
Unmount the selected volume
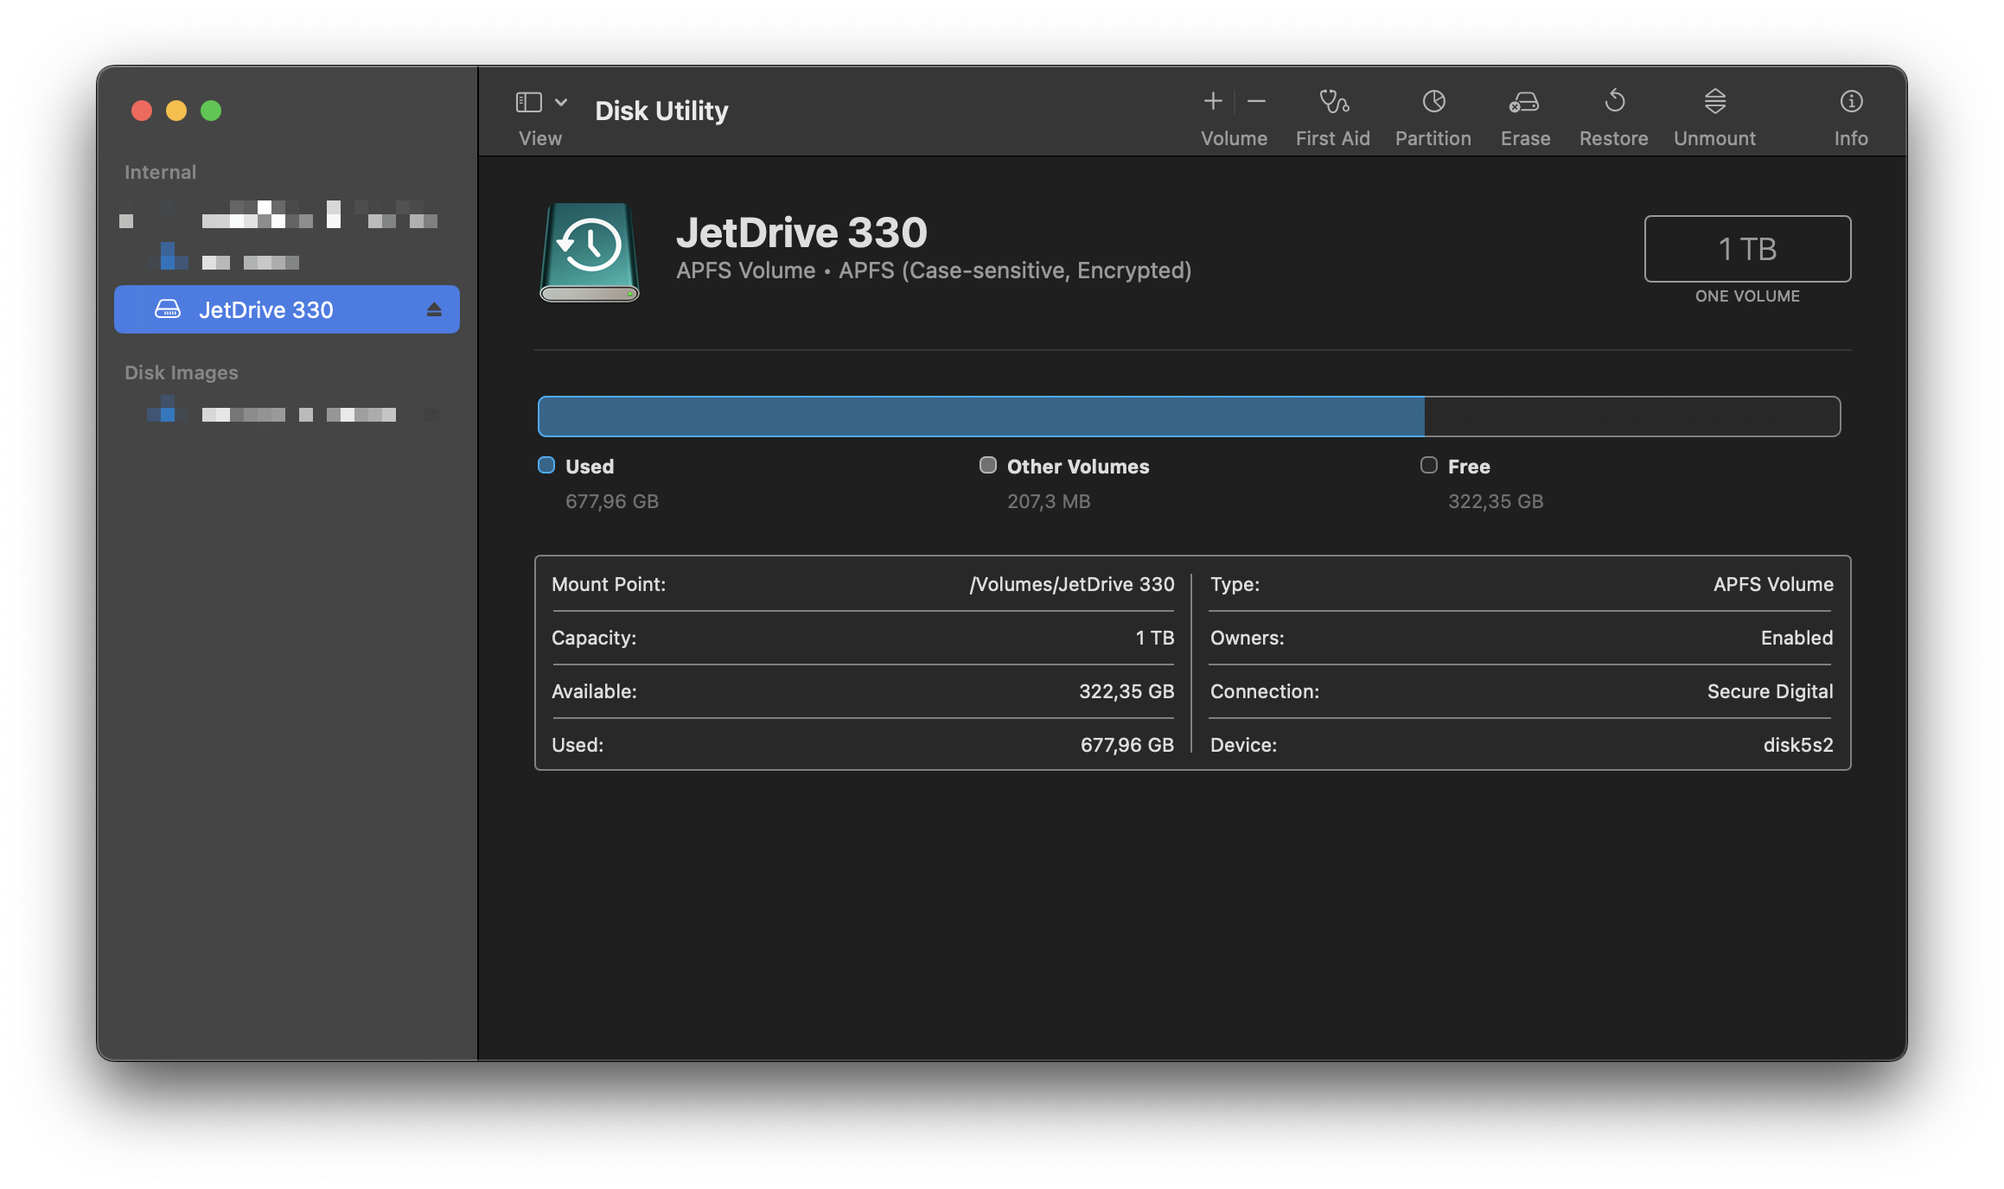pyautogui.click(x=1714, y=102)
